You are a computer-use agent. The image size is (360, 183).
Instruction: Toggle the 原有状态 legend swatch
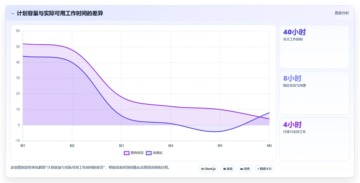tap(127, 153)
